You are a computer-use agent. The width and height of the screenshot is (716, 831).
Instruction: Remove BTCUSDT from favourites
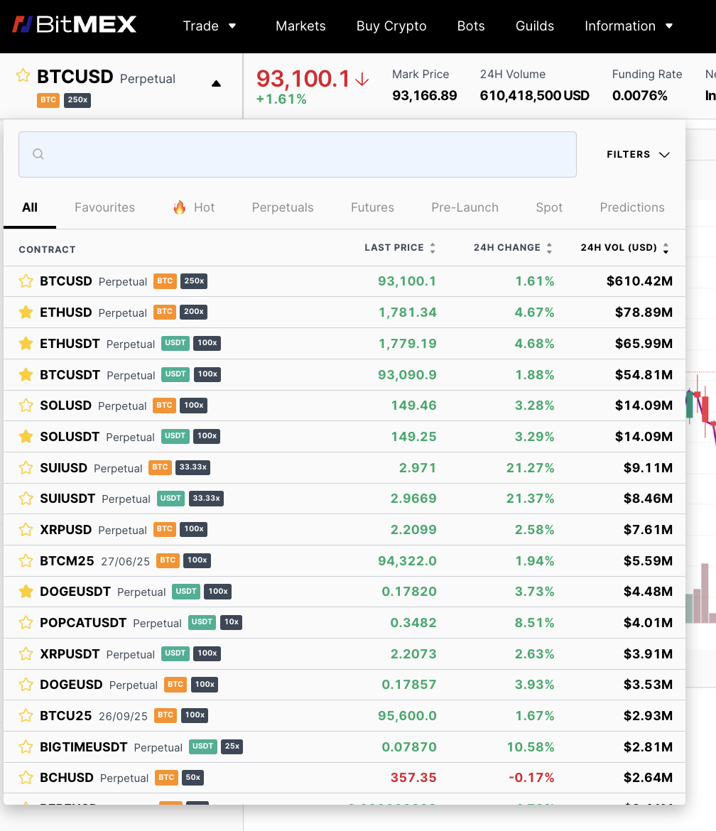(x=26, y=375)
